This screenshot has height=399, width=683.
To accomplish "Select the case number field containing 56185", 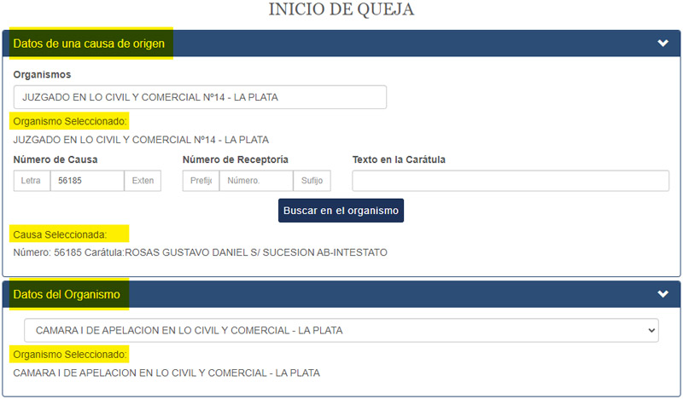I will (86, 181).
